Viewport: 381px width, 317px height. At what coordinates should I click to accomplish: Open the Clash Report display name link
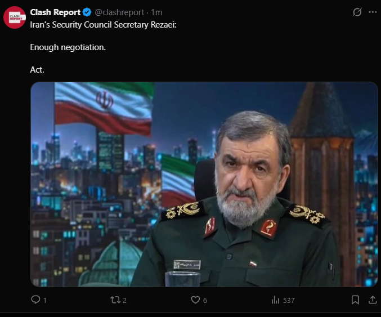click(x=55, y=12)
